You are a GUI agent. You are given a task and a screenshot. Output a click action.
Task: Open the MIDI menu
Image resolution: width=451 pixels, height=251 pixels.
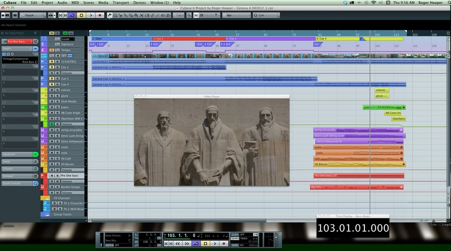[75, 3]
